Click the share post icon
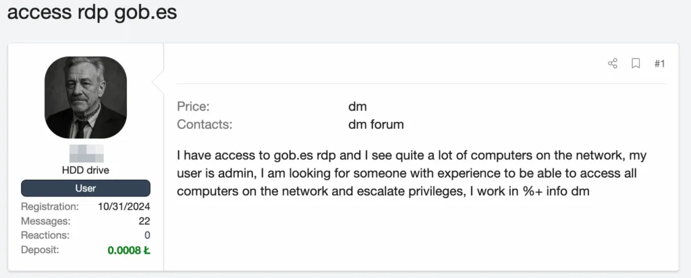 click(x=613, y=64)
